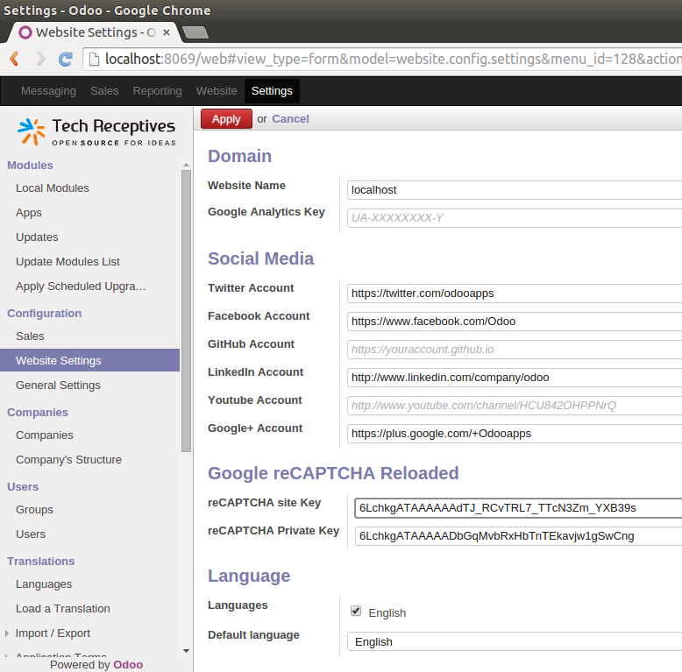Switch to the Reporting menu
The image size is (682, 672).
point(157,91)
